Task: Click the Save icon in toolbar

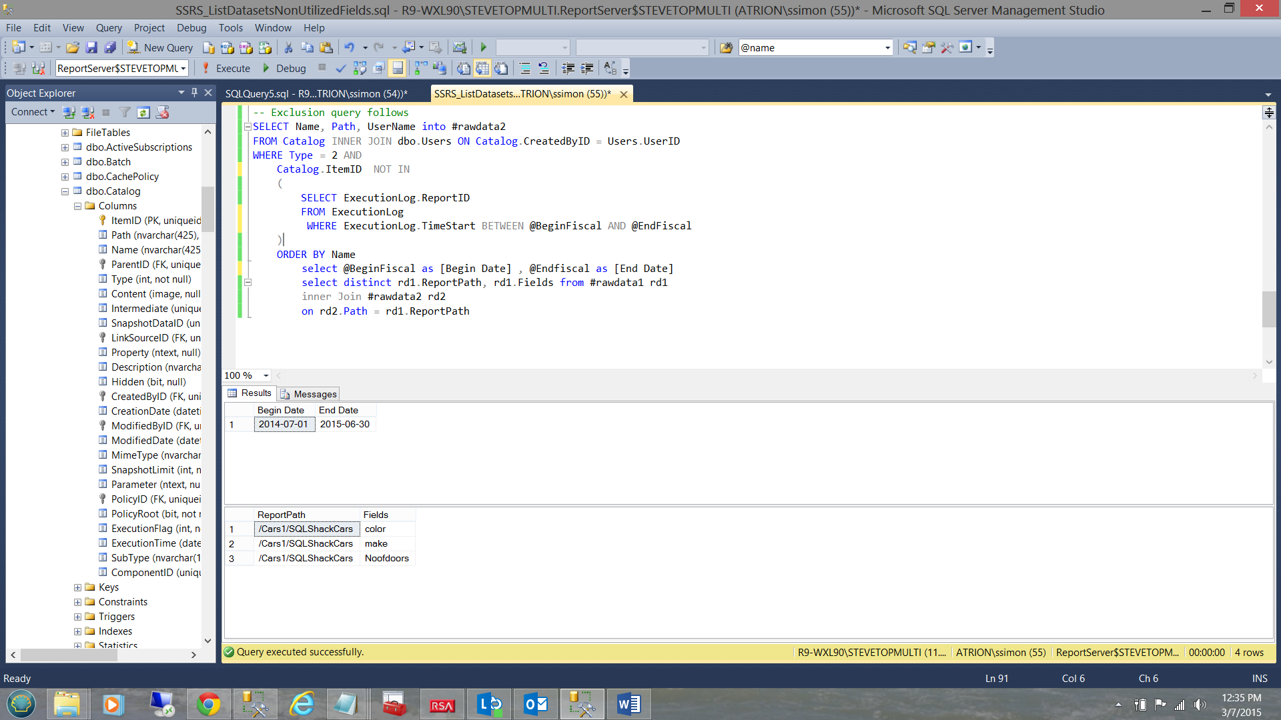Action: click(x=91, y=47)
